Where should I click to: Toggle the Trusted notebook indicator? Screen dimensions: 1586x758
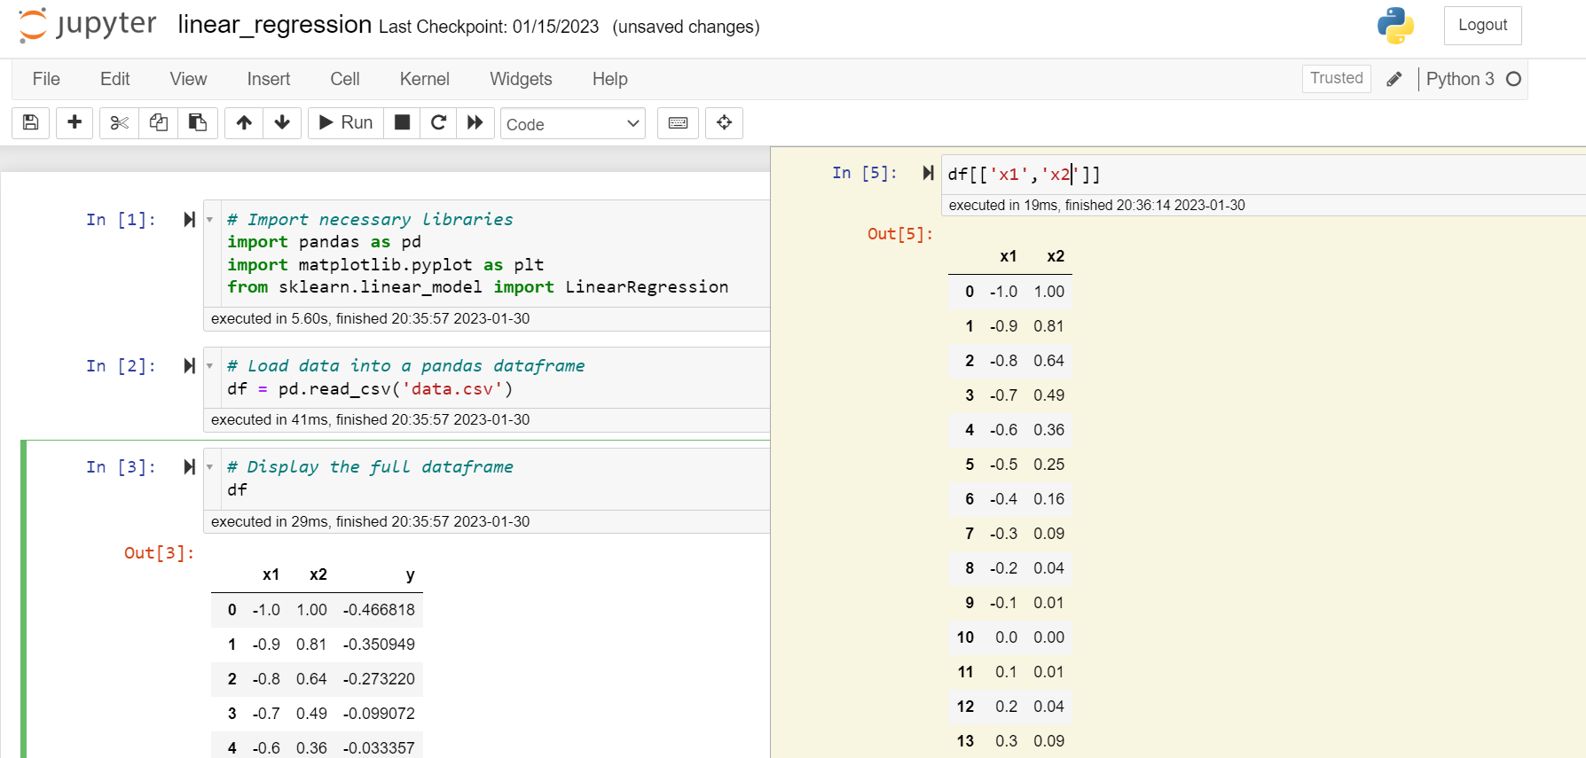pyautogui.click(x=1336, y=78)
